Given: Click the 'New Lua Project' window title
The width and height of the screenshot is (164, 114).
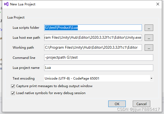Looking at the screenshot, I should [x=23, y=4].
